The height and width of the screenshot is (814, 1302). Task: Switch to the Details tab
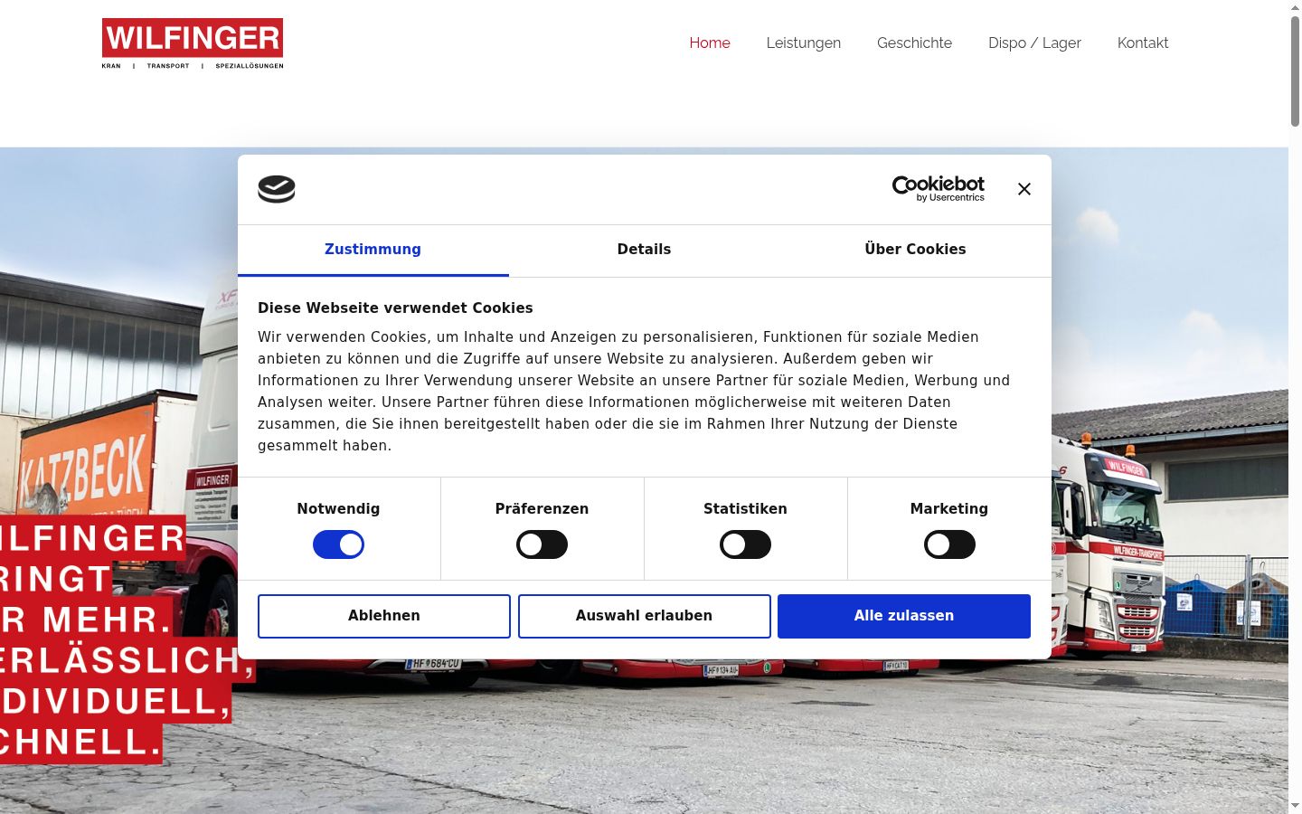(x=644, y=250)
